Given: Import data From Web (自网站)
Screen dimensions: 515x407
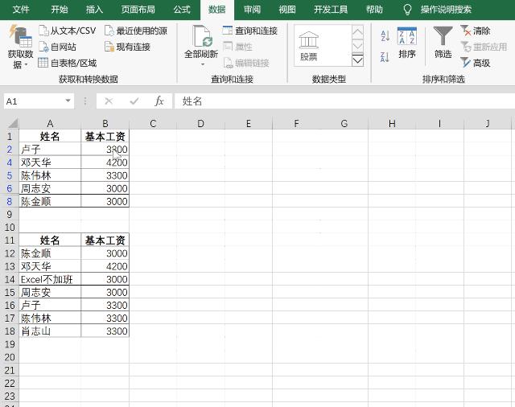Looking at the screenshot, I should tap(57, 47).
